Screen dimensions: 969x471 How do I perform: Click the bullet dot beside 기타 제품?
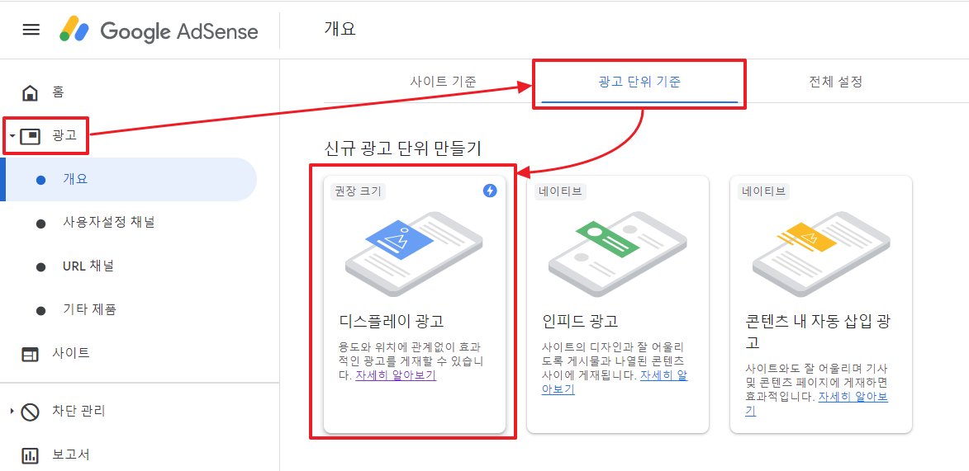[40, 310]
